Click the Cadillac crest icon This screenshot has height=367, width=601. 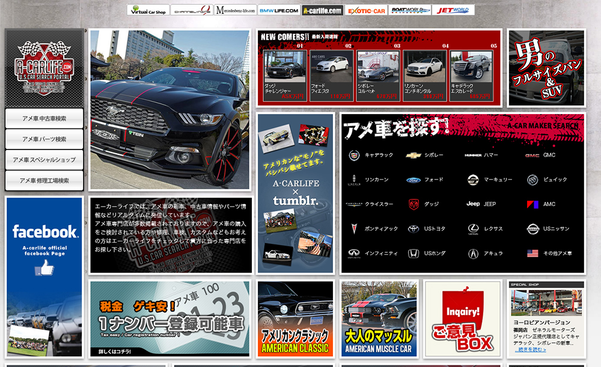point(354,155)
